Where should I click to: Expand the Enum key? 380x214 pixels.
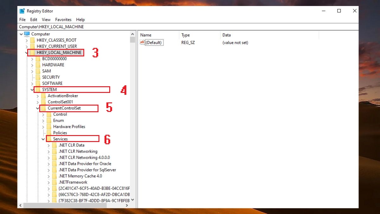(43, 120)
